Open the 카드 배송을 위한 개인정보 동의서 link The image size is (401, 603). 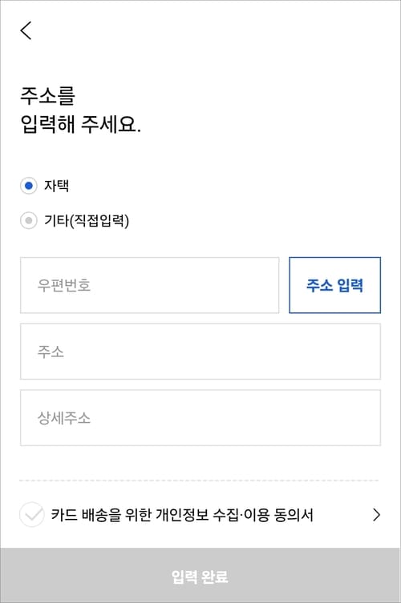[x=182, y=515]
